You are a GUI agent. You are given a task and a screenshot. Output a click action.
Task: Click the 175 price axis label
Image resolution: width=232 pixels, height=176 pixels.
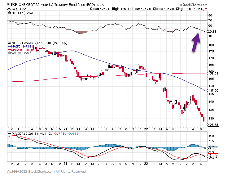pos(211,52)
